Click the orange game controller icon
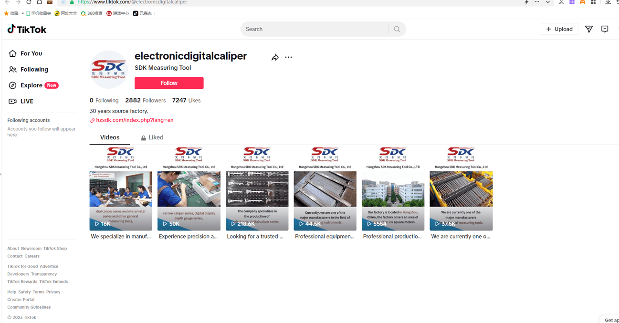This screenshot has height=323, width=619. tap(582, 2)
